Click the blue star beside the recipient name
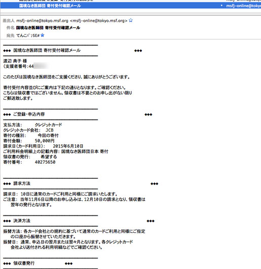This screenshot has width=261, height=269. click(x=43, y=35)
